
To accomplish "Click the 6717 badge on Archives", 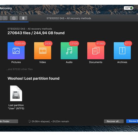I will click(128, 43).
